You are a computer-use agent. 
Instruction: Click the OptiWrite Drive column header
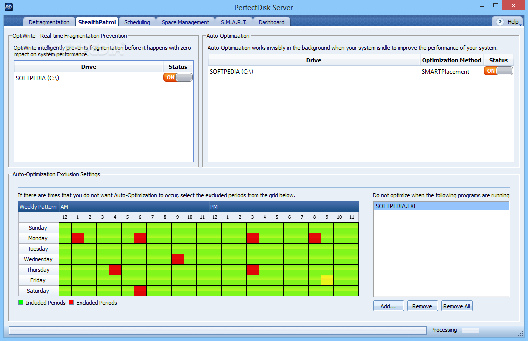tap(89, 67)
